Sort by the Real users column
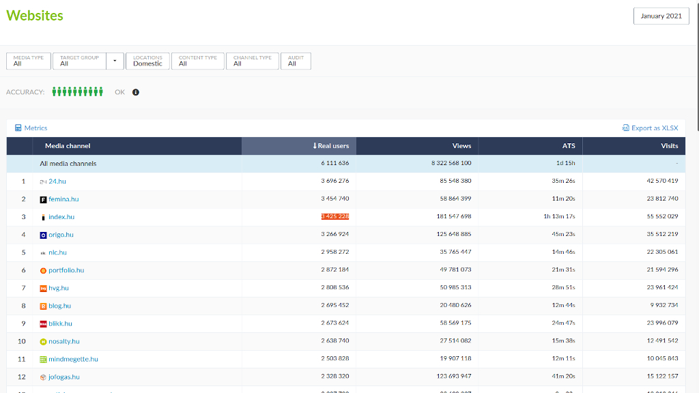The width and height of the screenshot is (699, 393). (299, 146)
